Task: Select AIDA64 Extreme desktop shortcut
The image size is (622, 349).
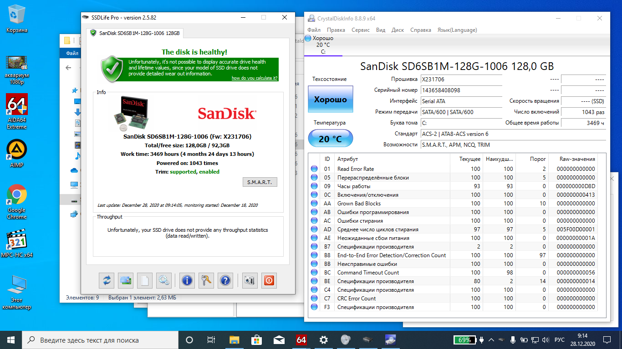Action: 17,111
